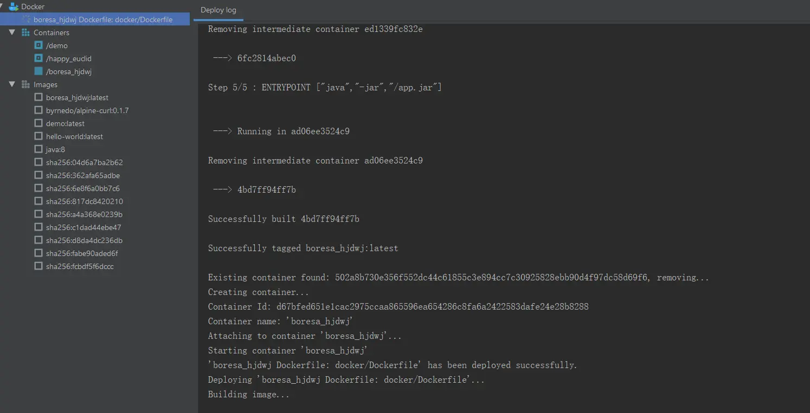Click the checkbox icon for demo:latest image
Screen dimensions: 810x413
click(38, 123)
